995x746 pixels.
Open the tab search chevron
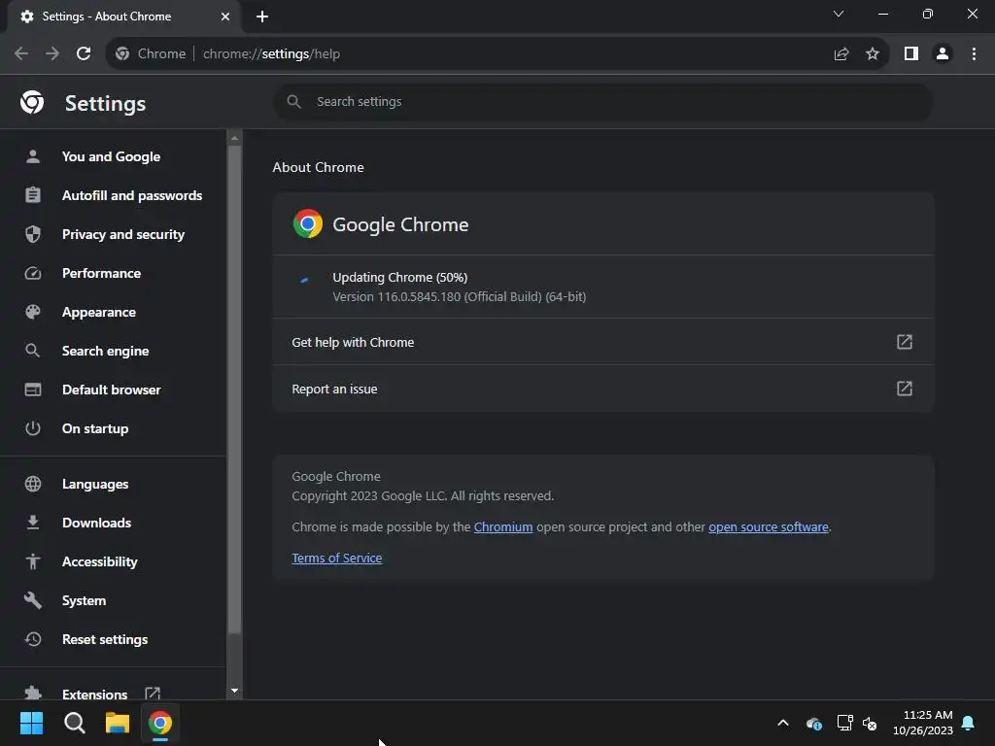click(x=839, y=14)
